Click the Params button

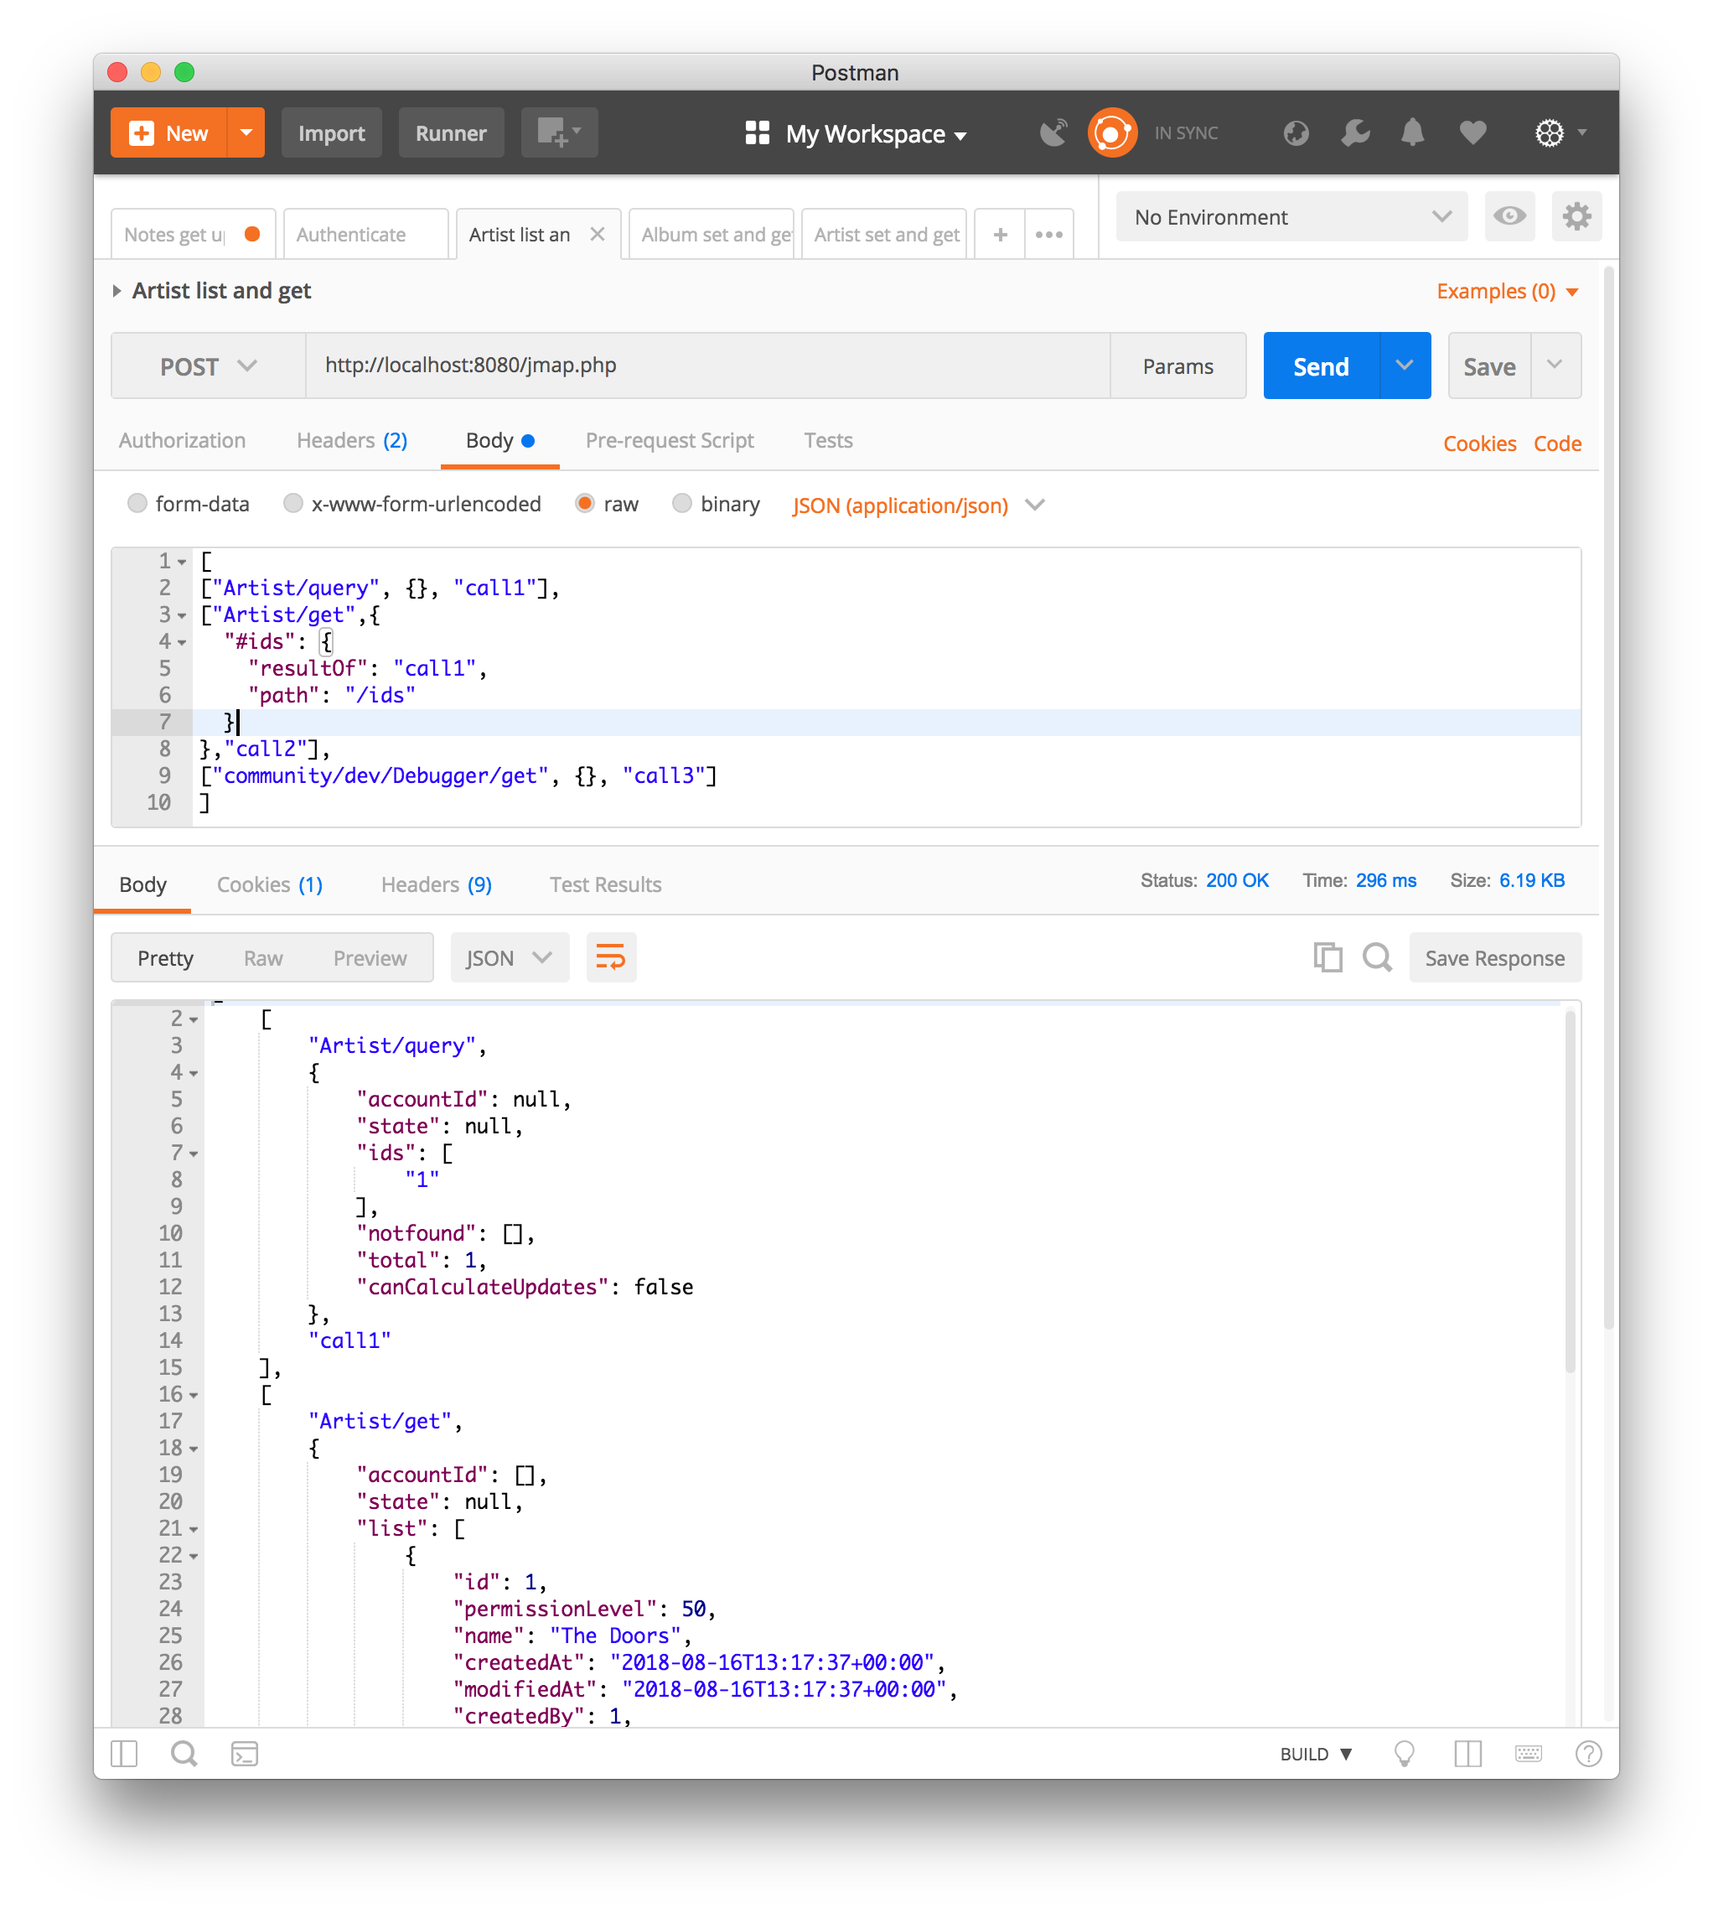coord(1177,366)
